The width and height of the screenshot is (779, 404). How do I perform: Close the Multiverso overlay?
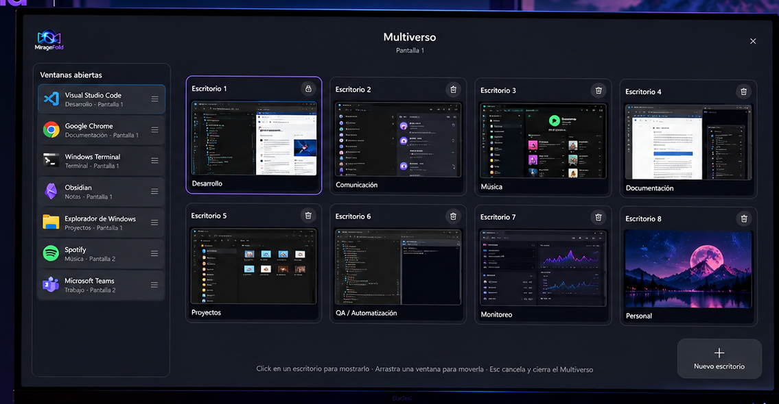(x=753, y=41)
